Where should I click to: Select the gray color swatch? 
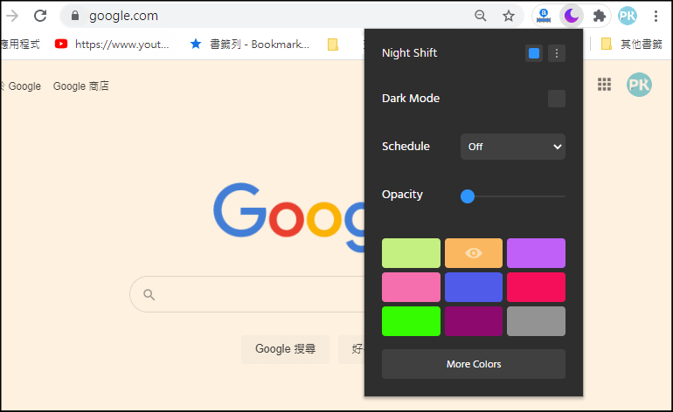tap(536, 321)
